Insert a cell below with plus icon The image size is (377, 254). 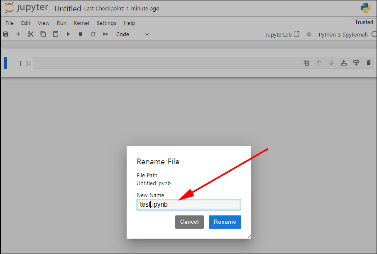18,34
